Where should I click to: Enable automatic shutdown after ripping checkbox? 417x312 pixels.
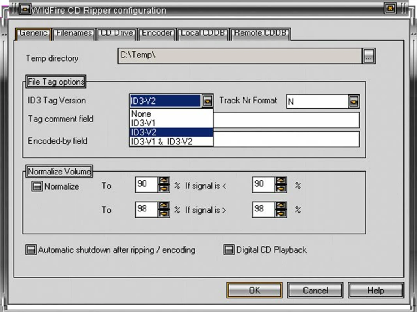coord(31,250)
